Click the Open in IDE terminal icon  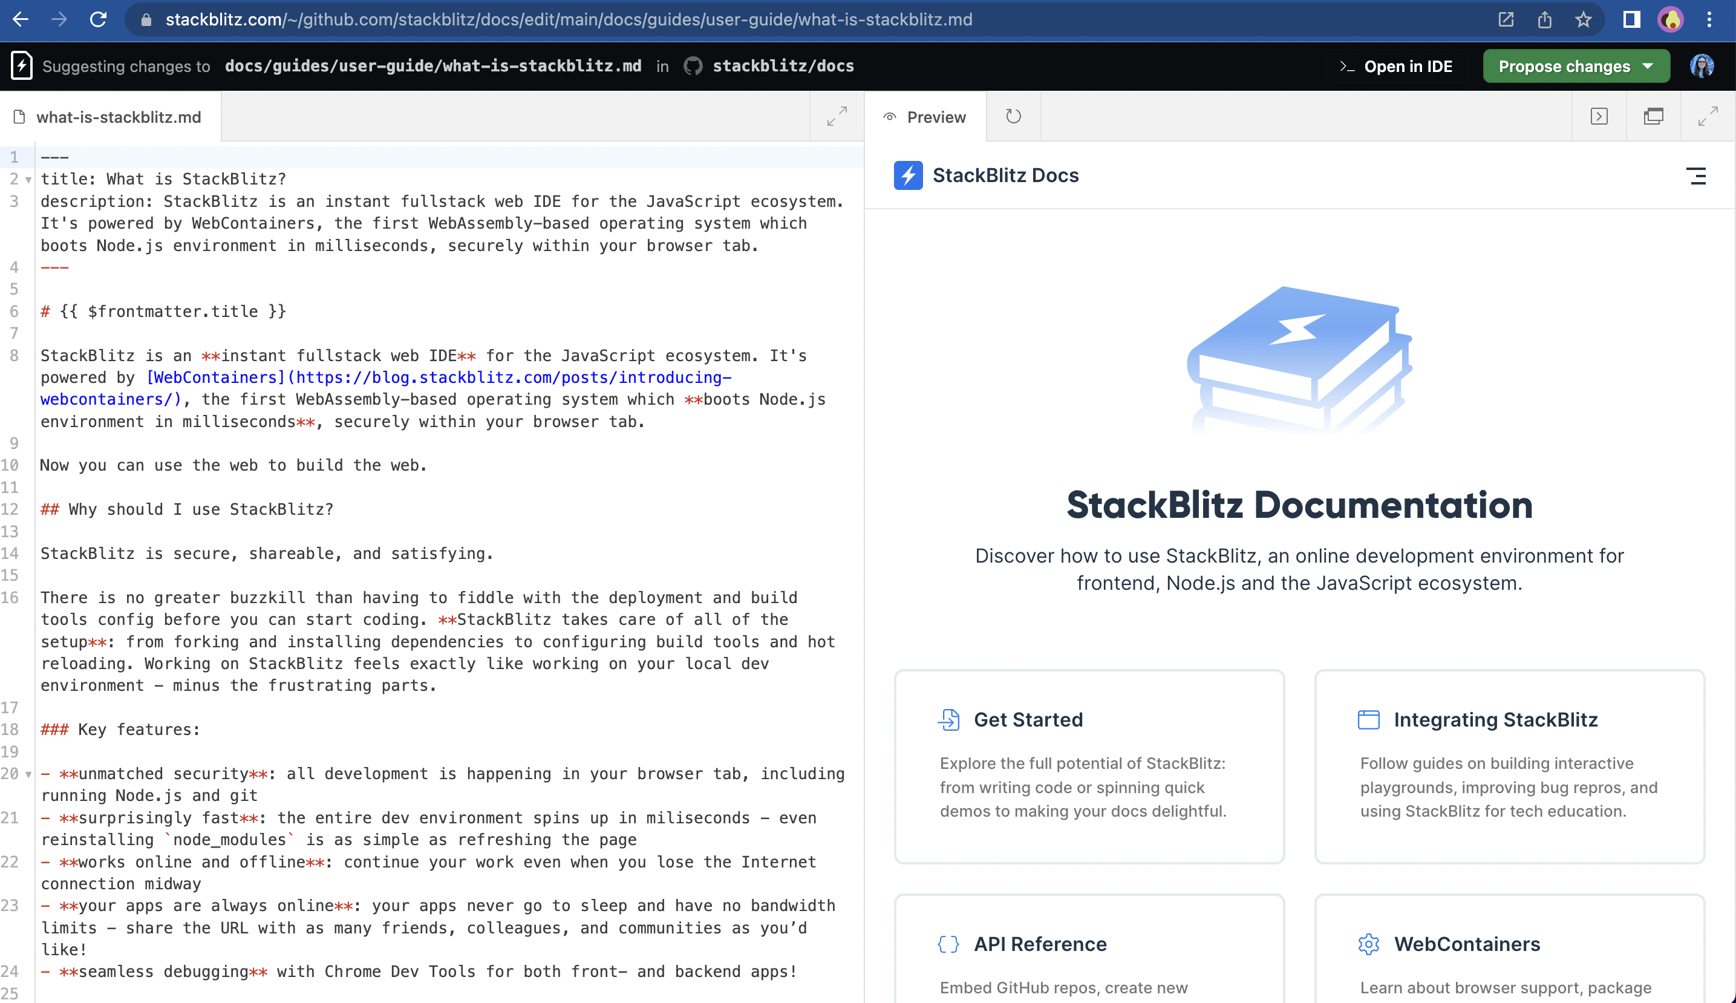(x=1348, y=65)
